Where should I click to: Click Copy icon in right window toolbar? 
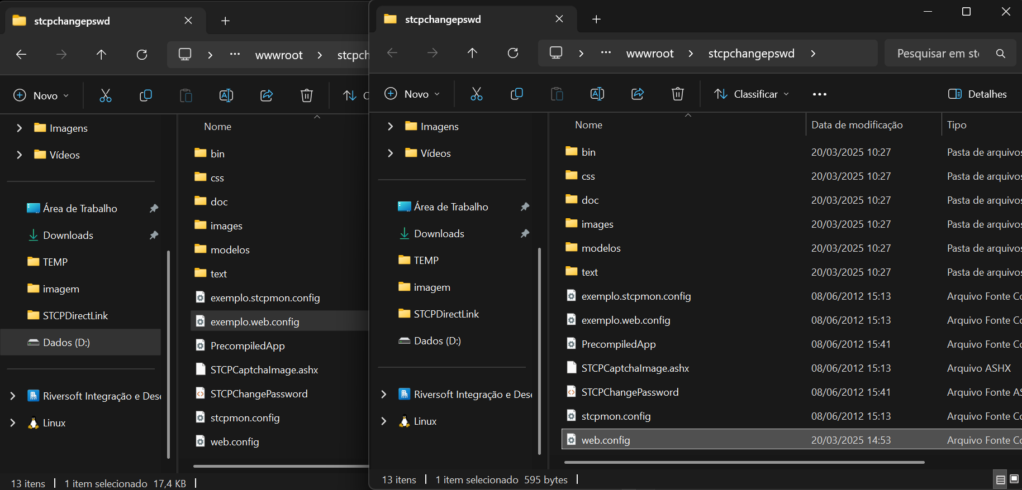[x=517, y=94]
